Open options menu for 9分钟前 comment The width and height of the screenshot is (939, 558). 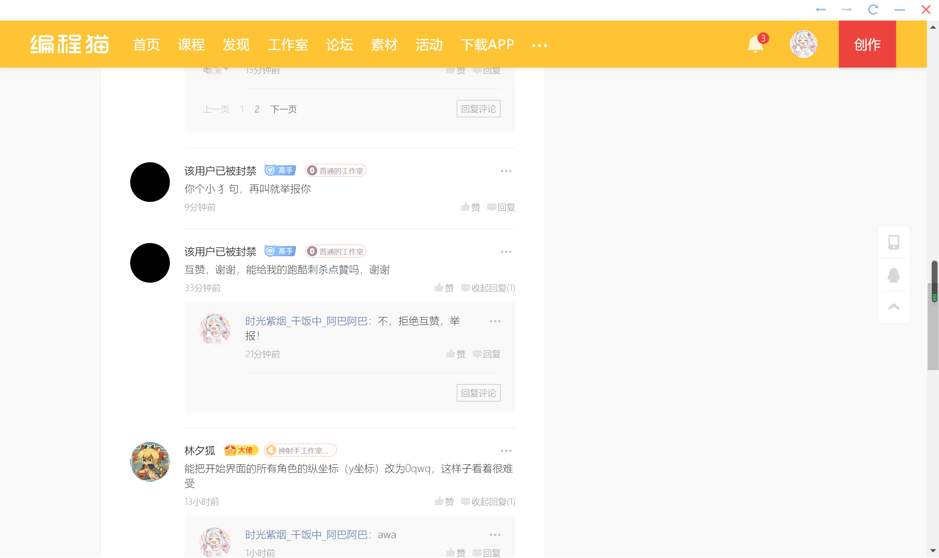[506, 171]
